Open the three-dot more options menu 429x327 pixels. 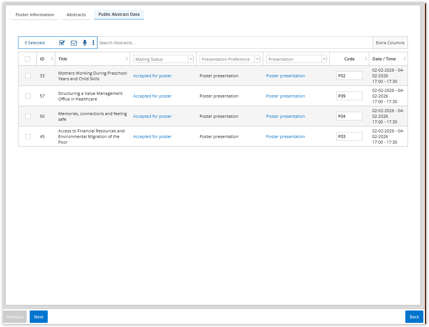click(93, 43)
